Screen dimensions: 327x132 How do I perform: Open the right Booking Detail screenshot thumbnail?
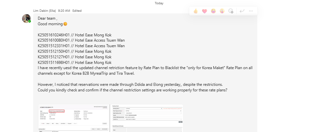(x=147, y=118)
